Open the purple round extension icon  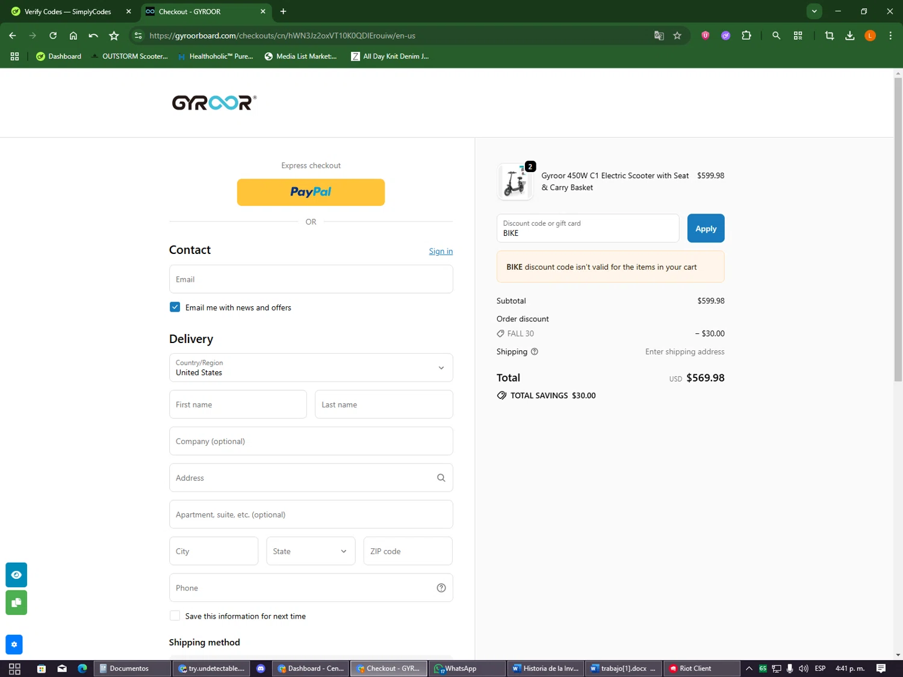(726, 36)
